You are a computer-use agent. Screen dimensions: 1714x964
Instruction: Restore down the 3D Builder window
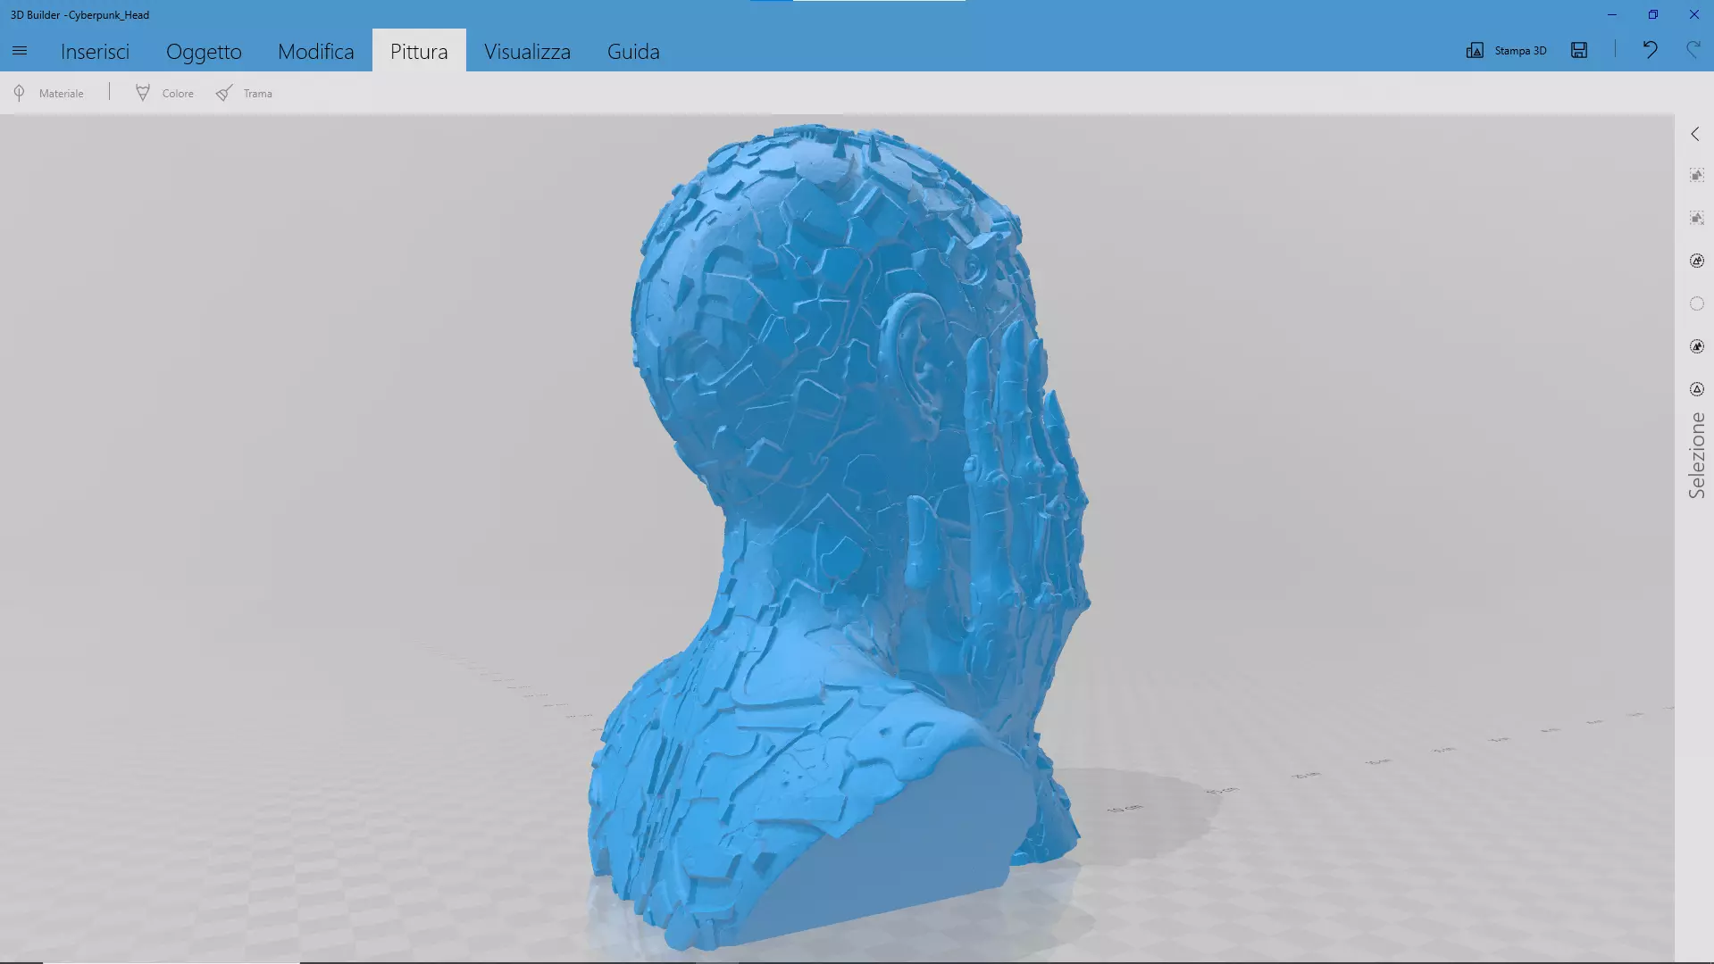[x=1652, y=14]
